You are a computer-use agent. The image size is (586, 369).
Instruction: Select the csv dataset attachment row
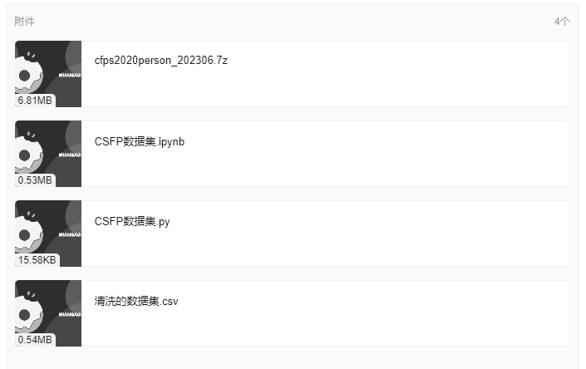[x=293, y=313]
